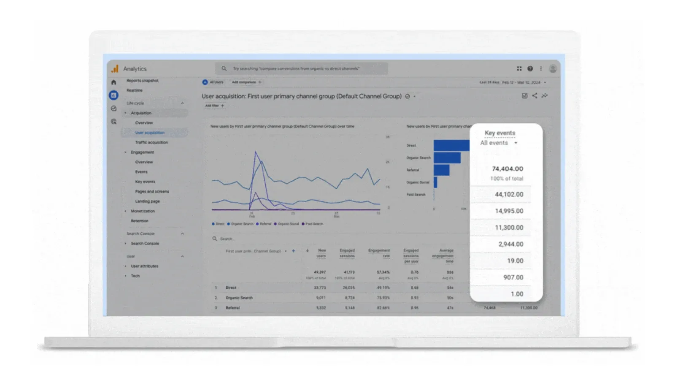Viewport: 675px width, 380px height.
Task: Click the customize report edit icon
Action: [524, 96]
